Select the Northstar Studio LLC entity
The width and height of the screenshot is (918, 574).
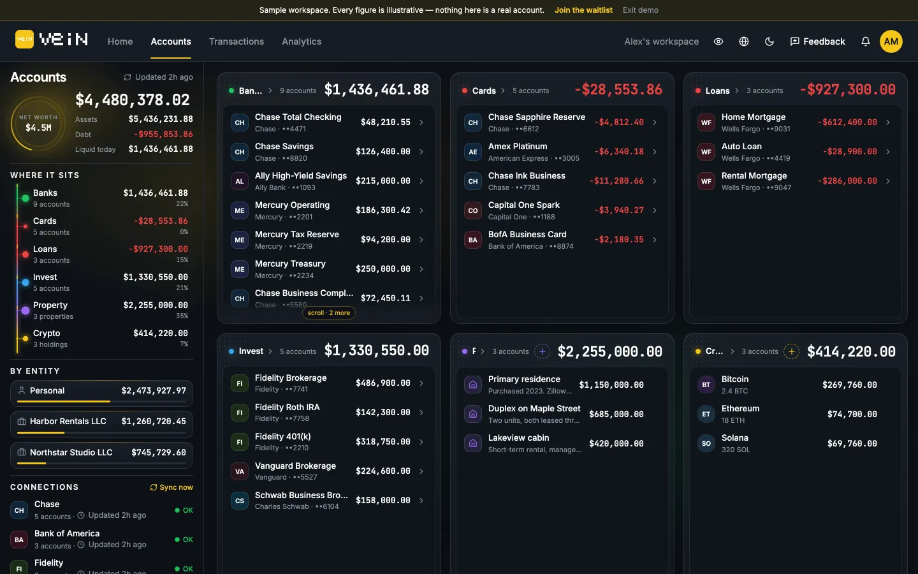tap(101, 455)
